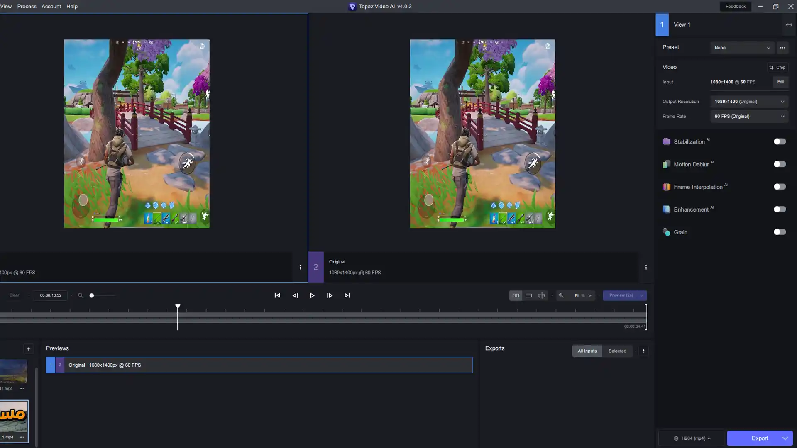Play the video
This screenshot has width=797, height=448.
(312, 295)
